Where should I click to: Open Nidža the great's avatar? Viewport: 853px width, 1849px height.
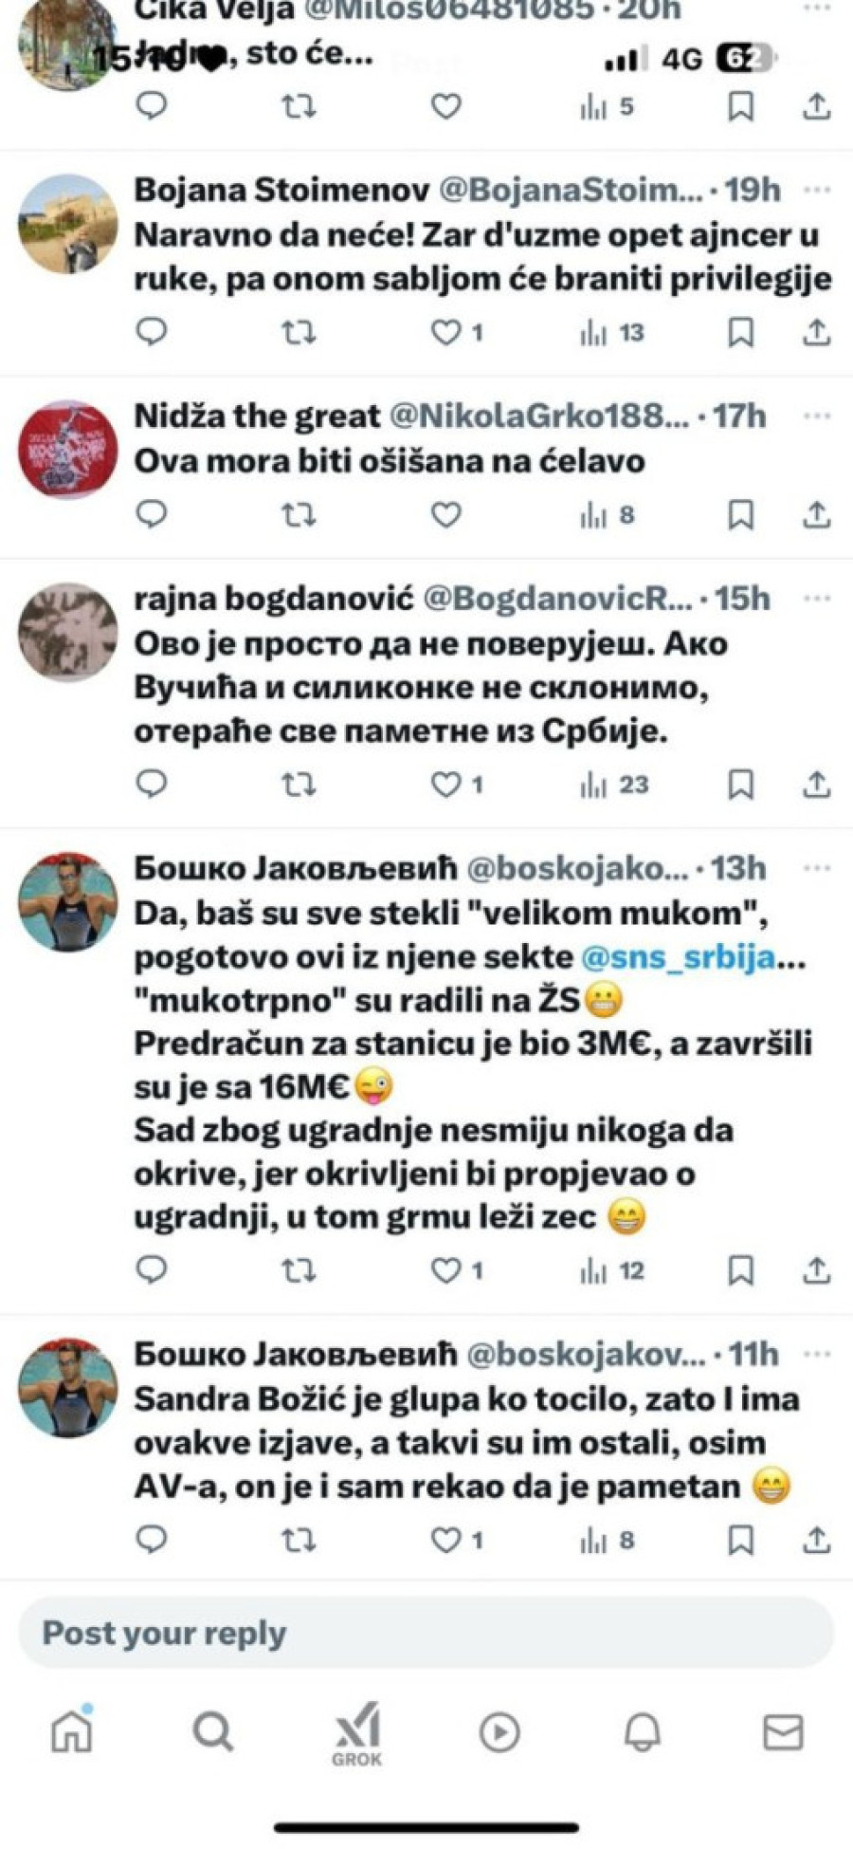pos(67,450)
